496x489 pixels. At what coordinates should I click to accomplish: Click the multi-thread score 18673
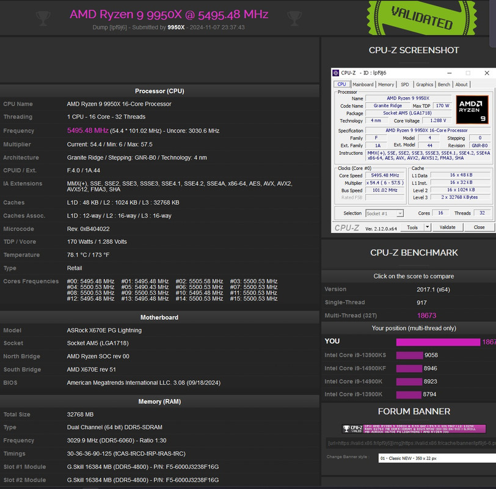point(426,315)
